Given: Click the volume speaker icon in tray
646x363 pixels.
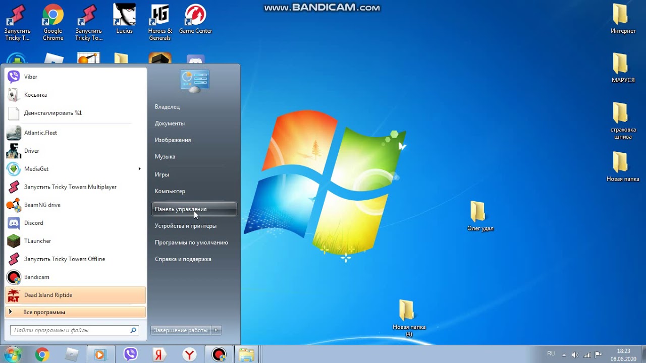Looking at the screenshot, I should 575,354.
